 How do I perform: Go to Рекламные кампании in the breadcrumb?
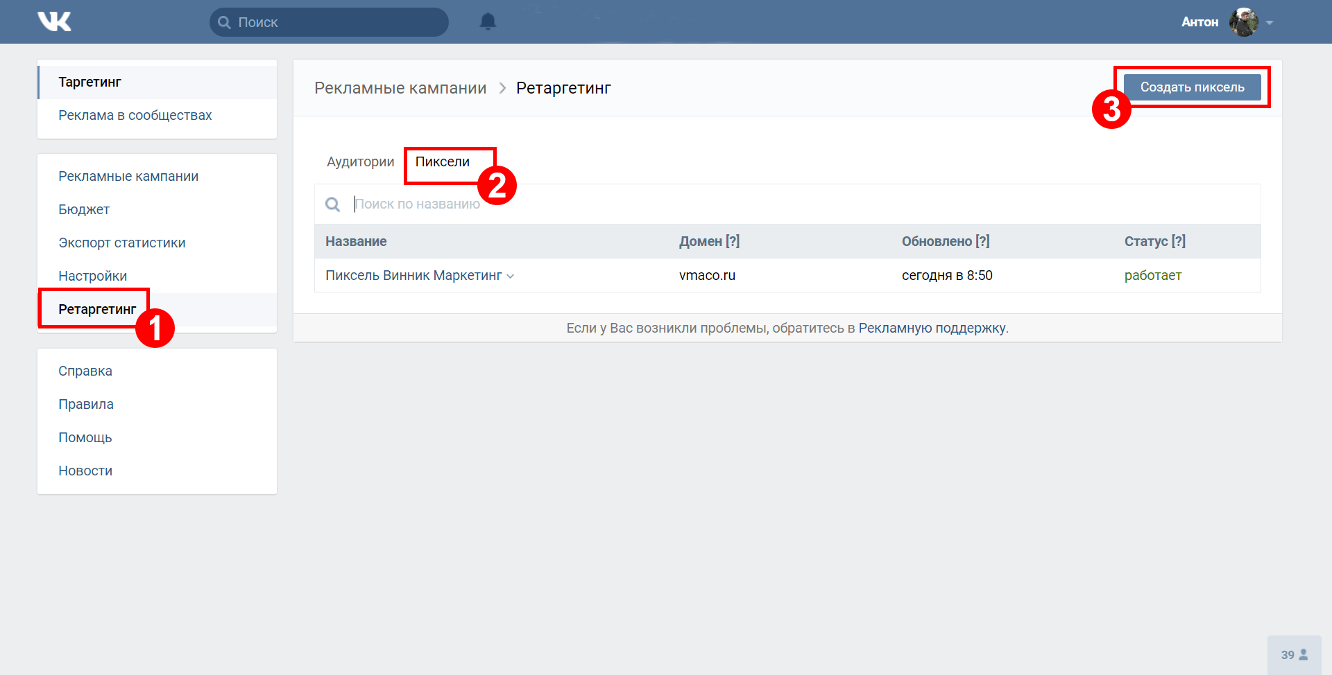click(400, 88)
